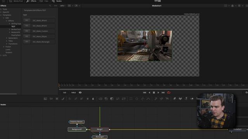Add a Rectangle mask tool from toolbar
The height and width of the screenshot is (139, 248).
[131, 99]
